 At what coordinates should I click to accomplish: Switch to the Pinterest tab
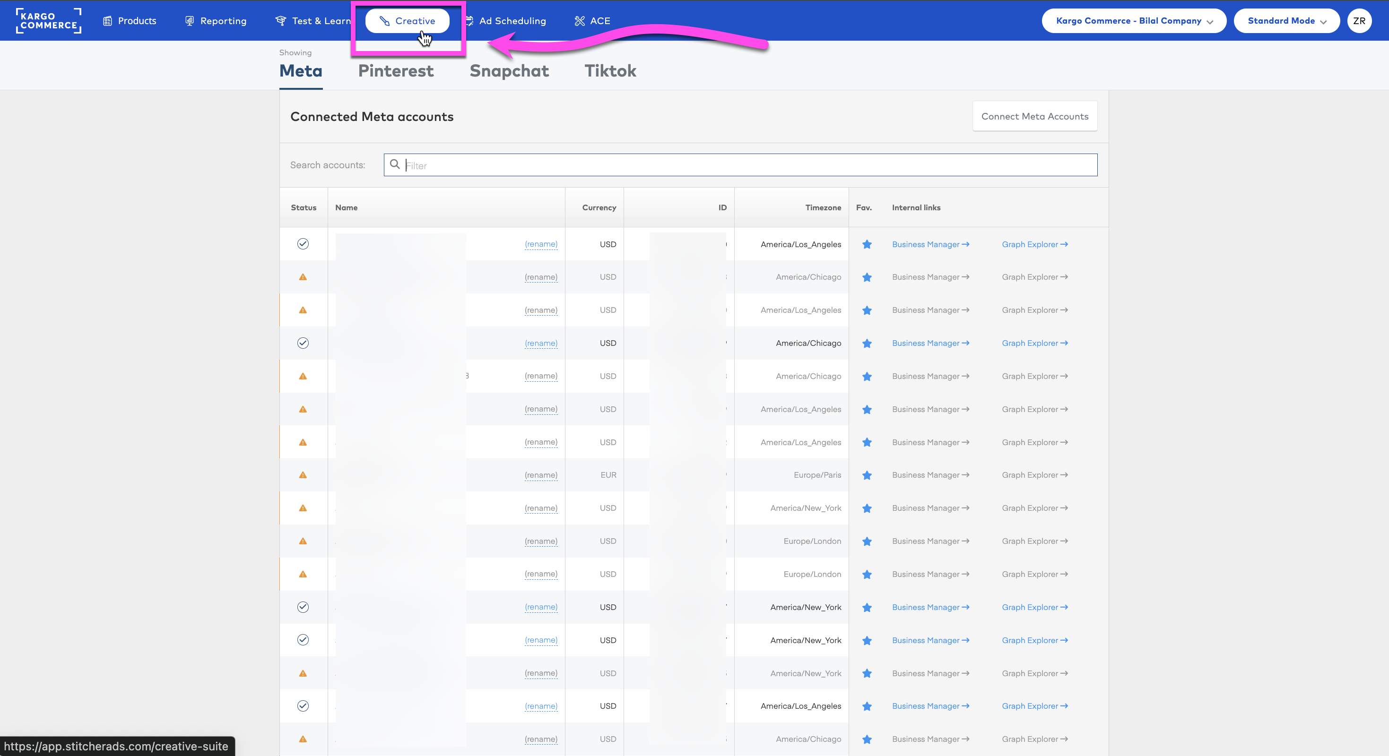pos(396,70)
